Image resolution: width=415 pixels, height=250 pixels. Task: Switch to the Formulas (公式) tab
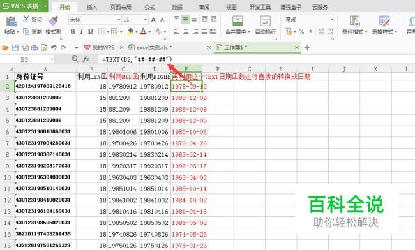point(150,7)
